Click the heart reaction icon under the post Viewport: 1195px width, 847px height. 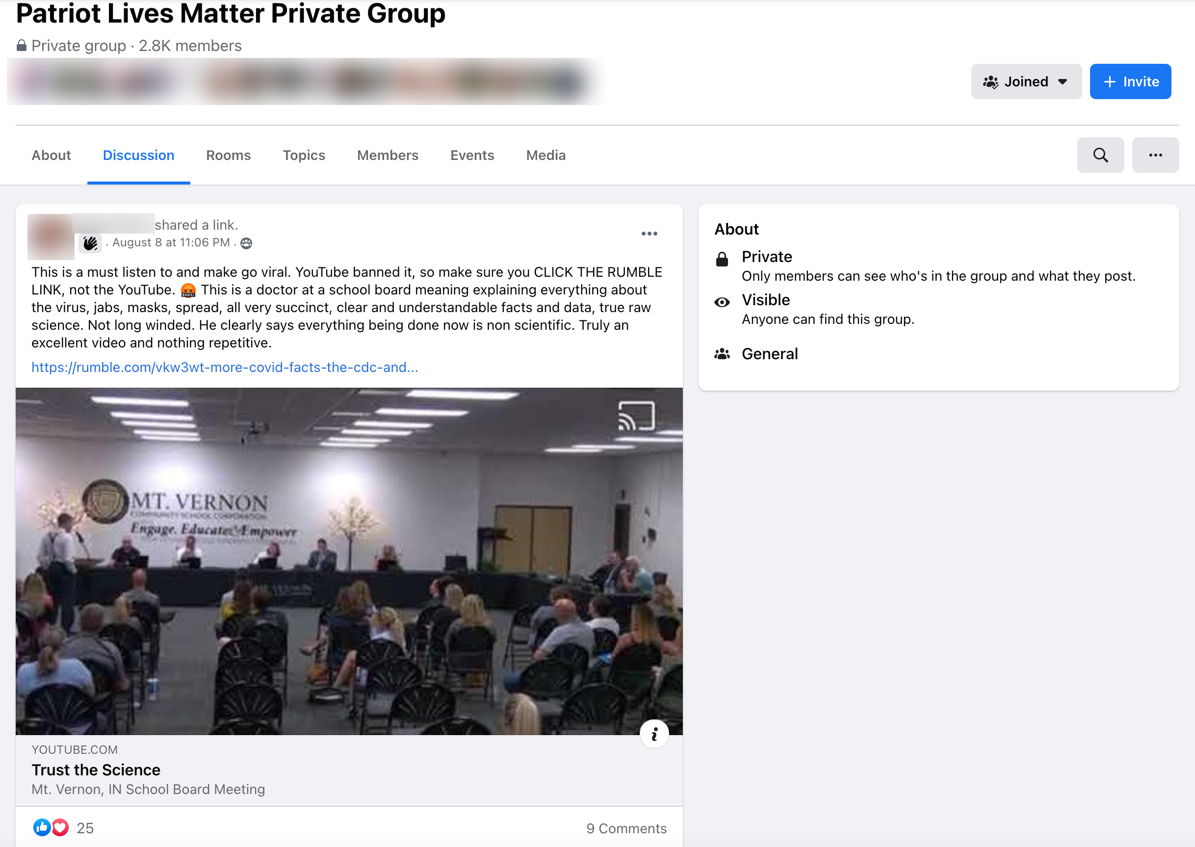[x=60, y=827]
